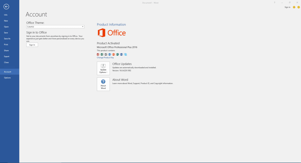The width and height of the screenshot is (301, 163).
Task: Click the 'Office Updates' heading
Action: 122,64
